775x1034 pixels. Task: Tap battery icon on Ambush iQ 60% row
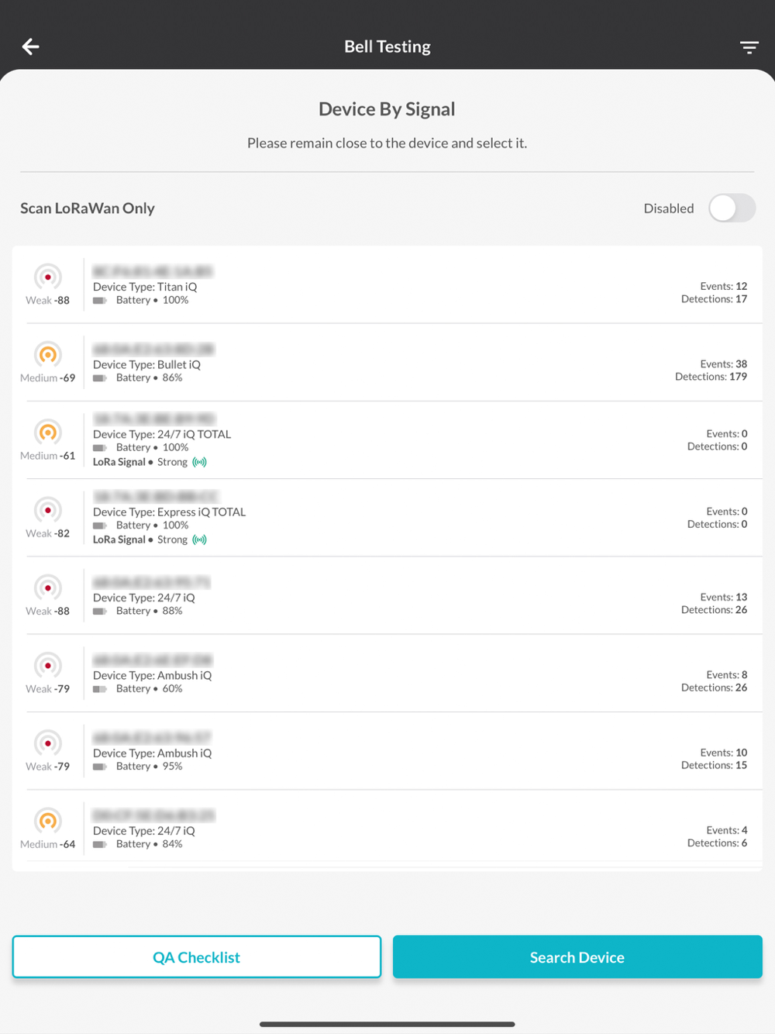tap(99, 689)
